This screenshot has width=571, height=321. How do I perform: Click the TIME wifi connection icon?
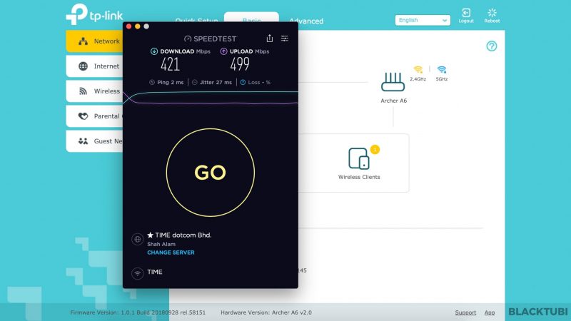click(137, 273)
